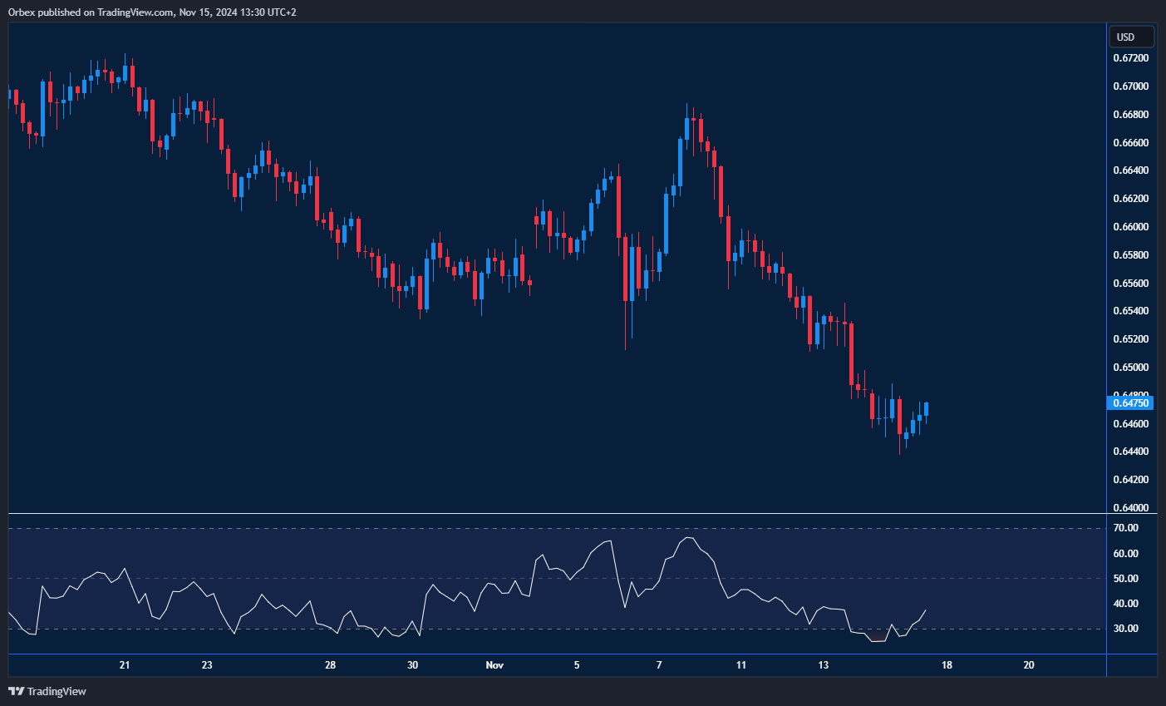
Task: Click the Orbex published on TradingView.com header
Action: point(151,12)
